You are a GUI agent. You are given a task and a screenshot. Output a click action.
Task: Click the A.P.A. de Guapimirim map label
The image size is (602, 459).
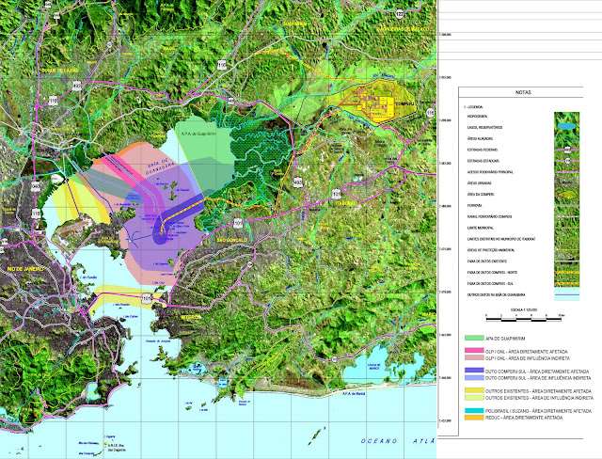point(198,134)
